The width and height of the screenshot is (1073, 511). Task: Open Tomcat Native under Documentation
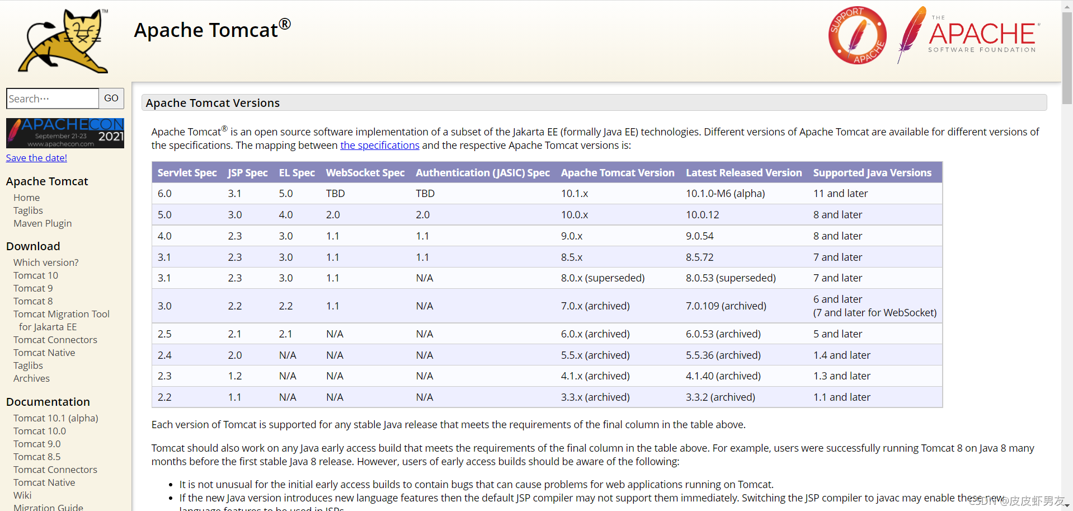[x=44, y=482]
